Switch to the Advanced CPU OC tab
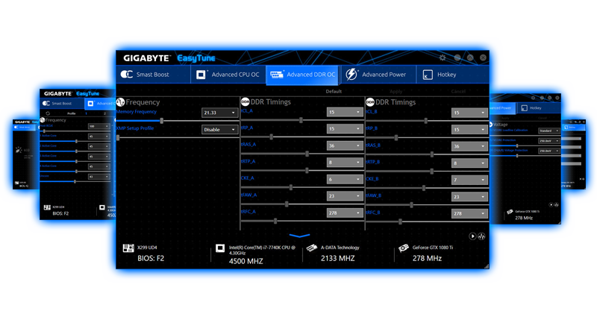The height and width of the screenshot is (317, 597). click(x=227, y=75)
